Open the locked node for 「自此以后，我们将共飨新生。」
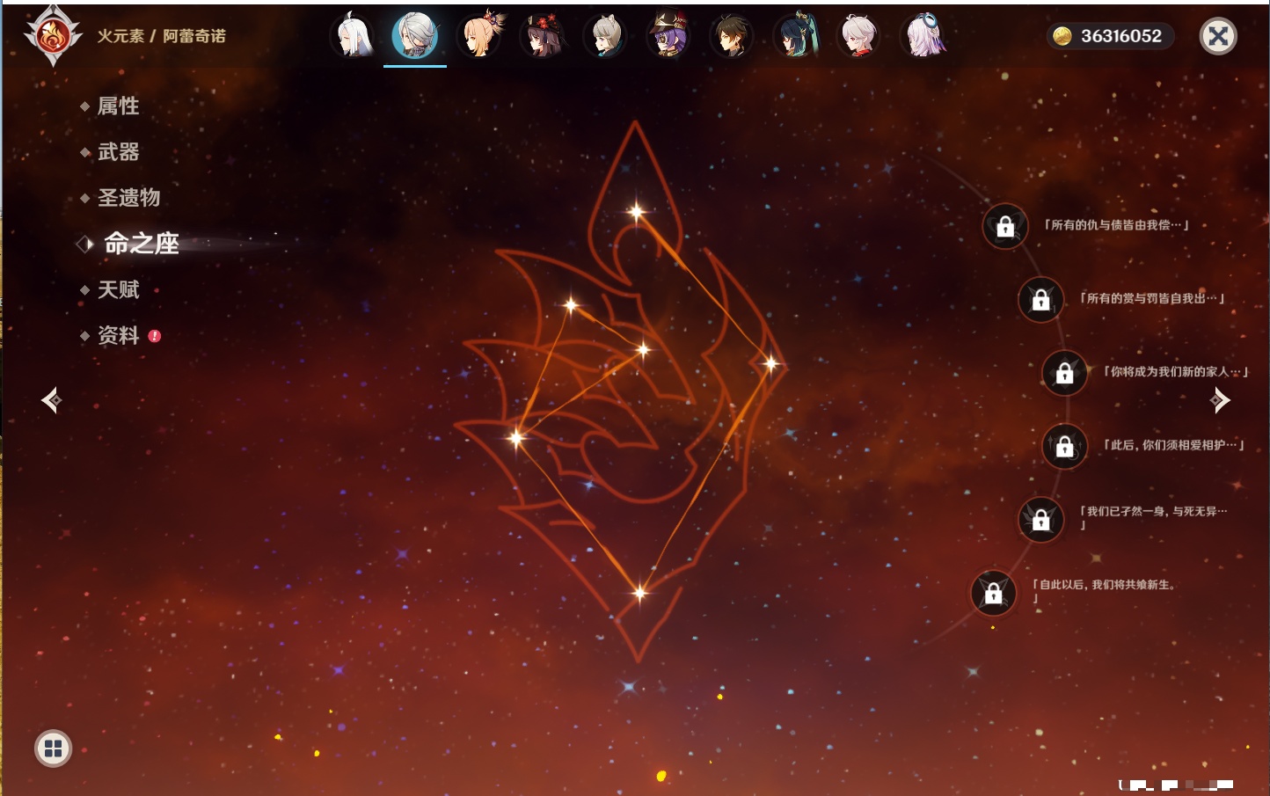This screenshot has height=796, width=1270. 993,593
